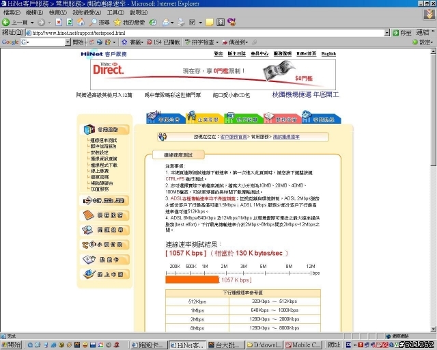The image size is (437, 350).
Task: Click the page vertical scrollbar thumb
Action: point(434,110)
